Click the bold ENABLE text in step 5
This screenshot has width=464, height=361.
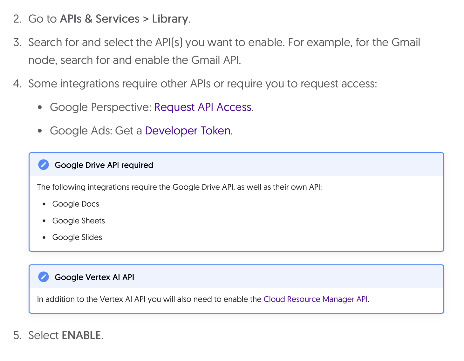(x=81, y=336)
